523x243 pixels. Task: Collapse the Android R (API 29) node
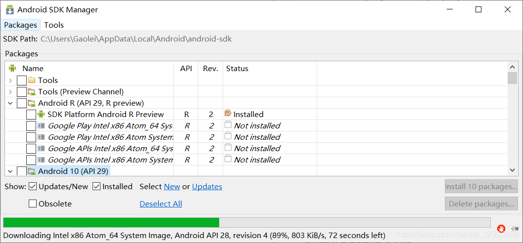click(10, 103)
